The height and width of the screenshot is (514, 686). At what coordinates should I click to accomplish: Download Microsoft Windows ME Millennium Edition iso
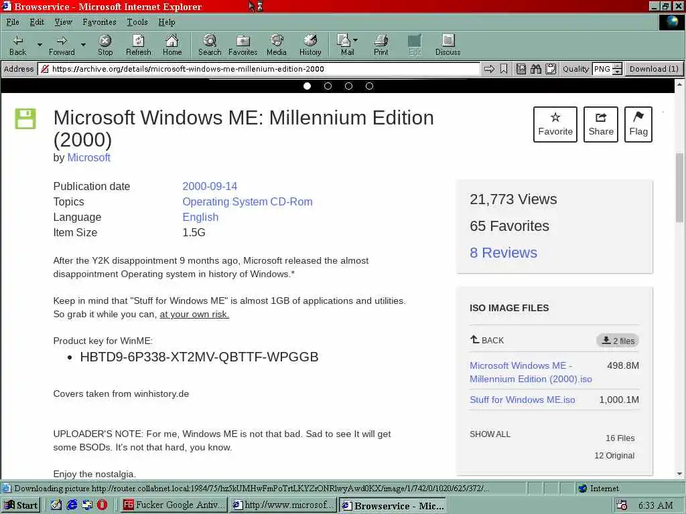click(x=531, y=372)
